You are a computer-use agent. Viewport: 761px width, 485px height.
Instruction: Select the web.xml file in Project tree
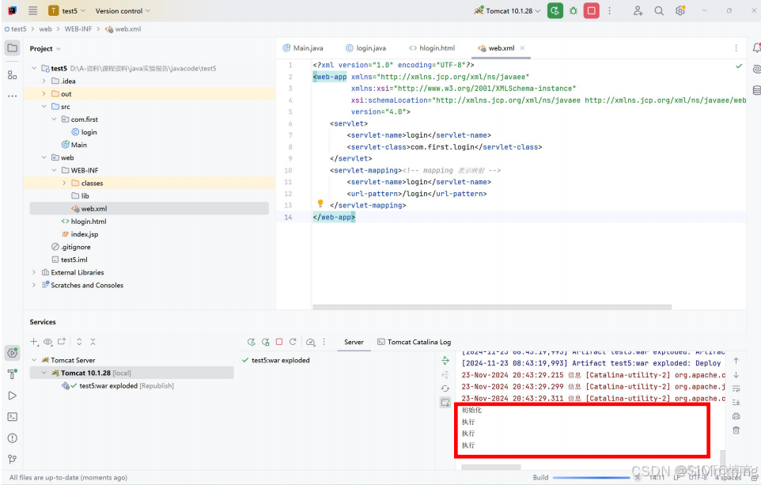[x=94, y=208]
